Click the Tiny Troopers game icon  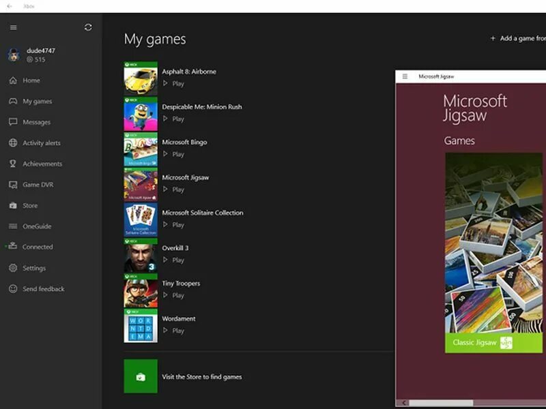tap(141, 290)
